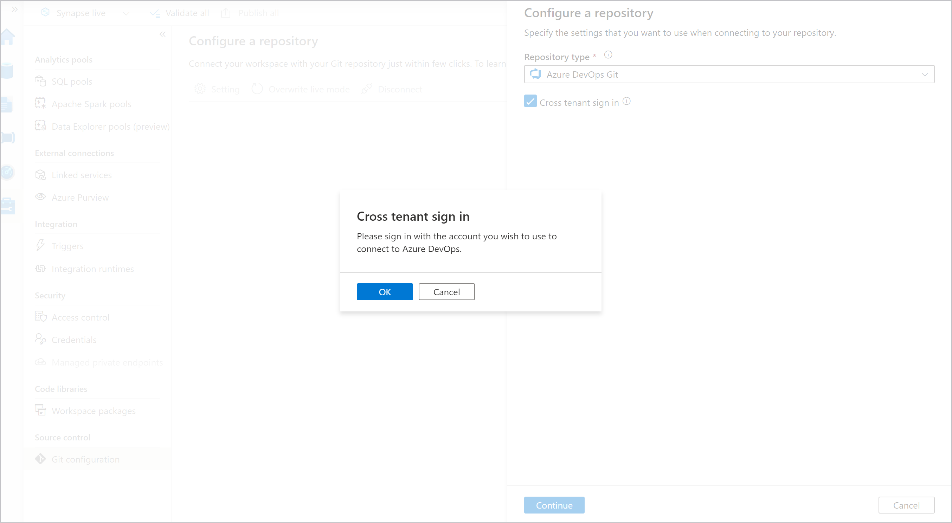Click the Git configuration icon

[41, 459]
